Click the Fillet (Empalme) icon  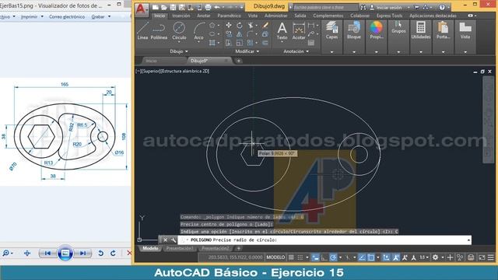(250, 34)
